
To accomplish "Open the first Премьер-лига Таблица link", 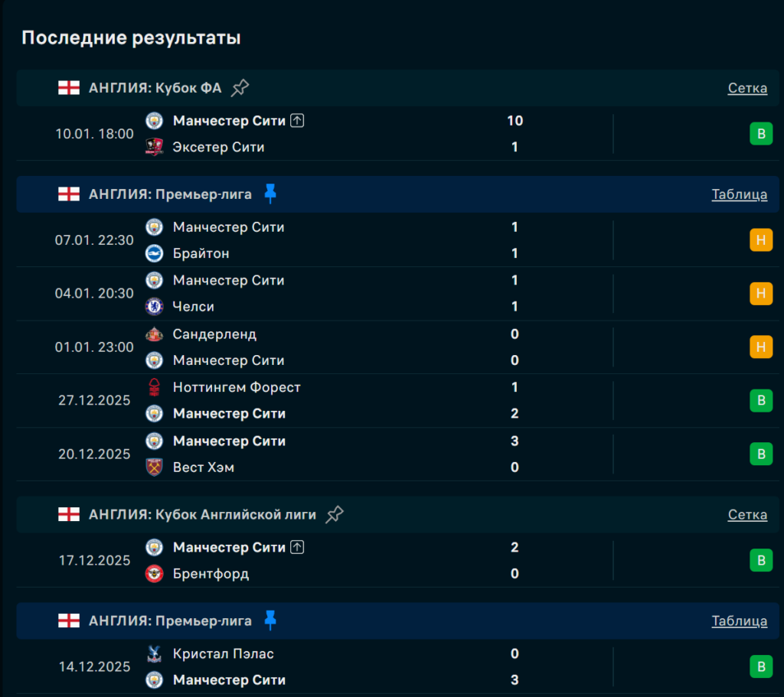I will (x=739, y=194).
